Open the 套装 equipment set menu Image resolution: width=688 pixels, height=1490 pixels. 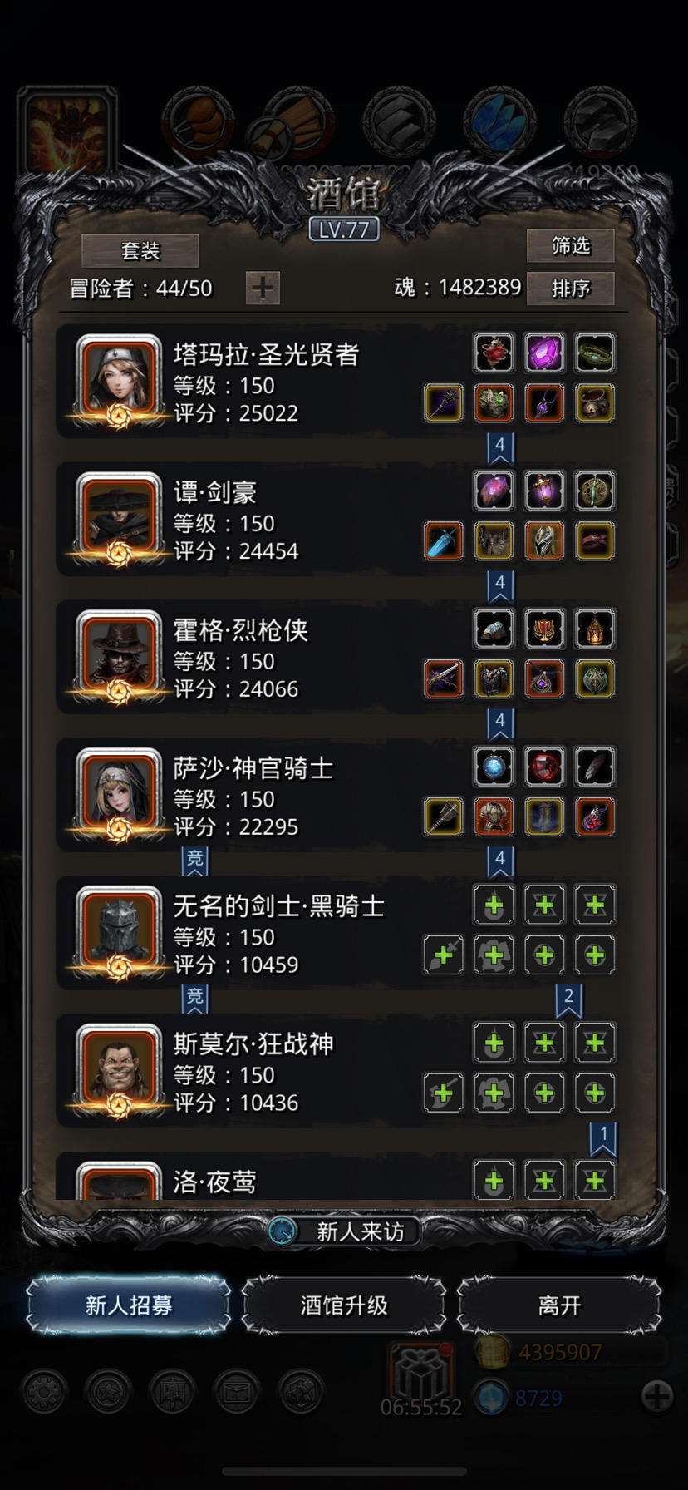(140, 251)
